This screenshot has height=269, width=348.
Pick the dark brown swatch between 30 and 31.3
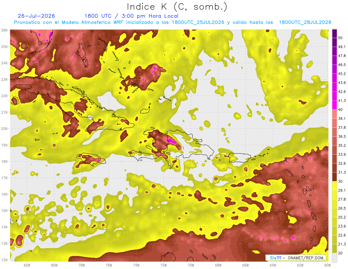pyautogui.click(x=334, y=177)
